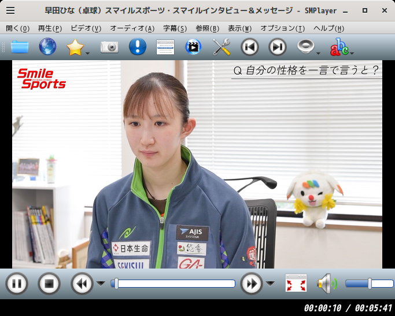Screen dimensions: 395x316
Task: Open the hamburger window menu
Action: 10,10
